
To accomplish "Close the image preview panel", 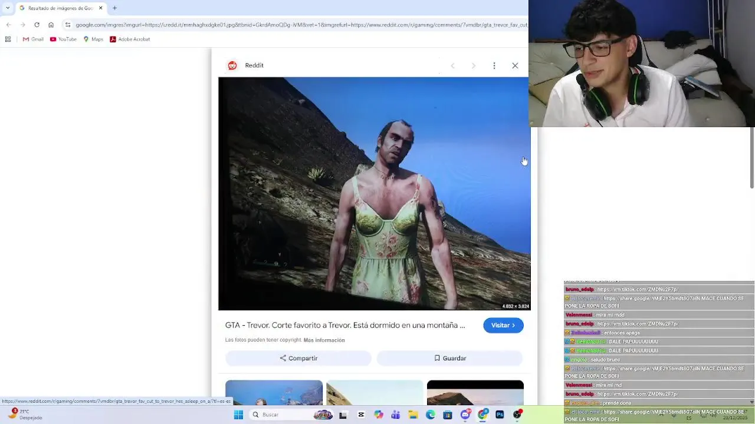I will 515,65.
